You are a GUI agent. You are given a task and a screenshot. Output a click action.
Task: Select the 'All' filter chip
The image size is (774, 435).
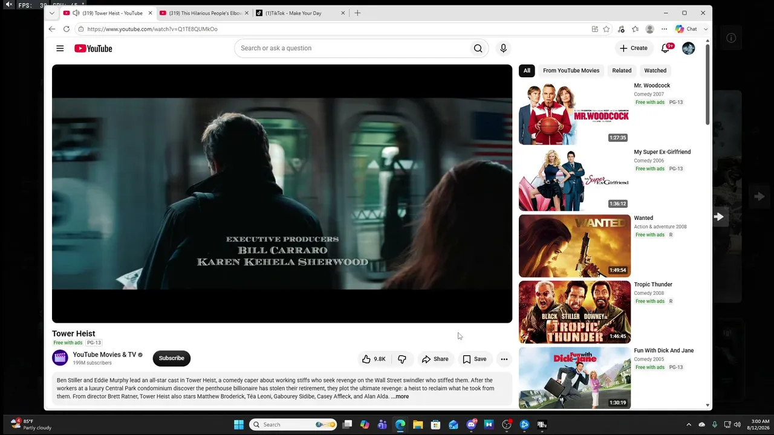(x=527, y=71)
